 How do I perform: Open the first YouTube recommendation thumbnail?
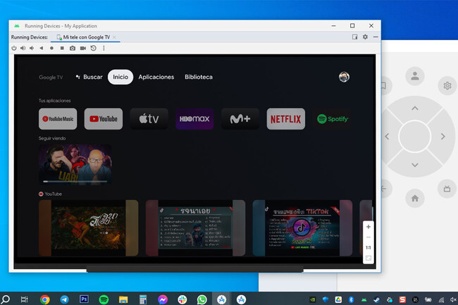[x=88, y=228]
